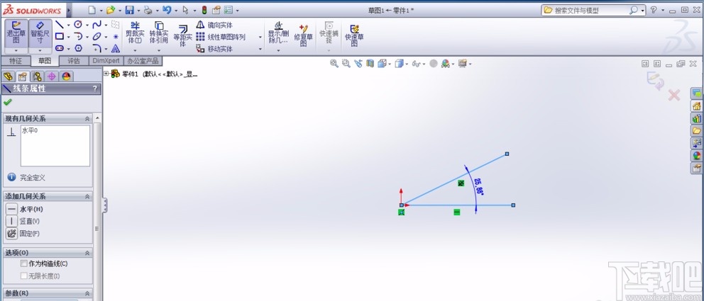
Task: Switch to the DimXpert tab
Action: 106,61
